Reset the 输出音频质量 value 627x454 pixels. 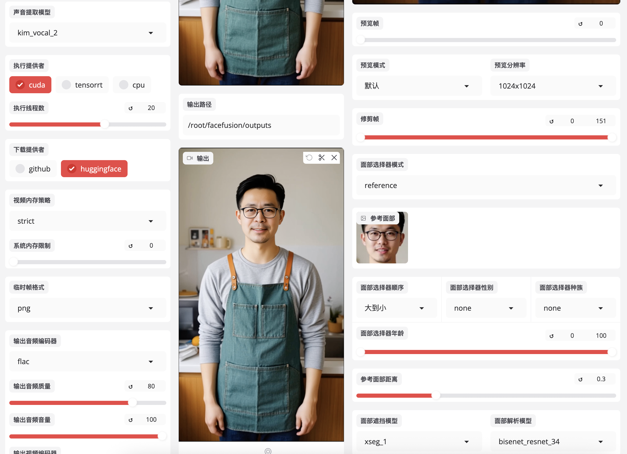[x=131, y=387]
